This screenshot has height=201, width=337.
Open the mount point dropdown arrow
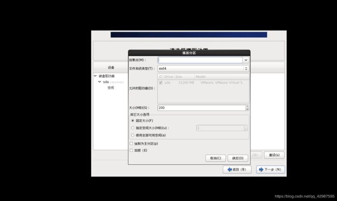point(246,60)
